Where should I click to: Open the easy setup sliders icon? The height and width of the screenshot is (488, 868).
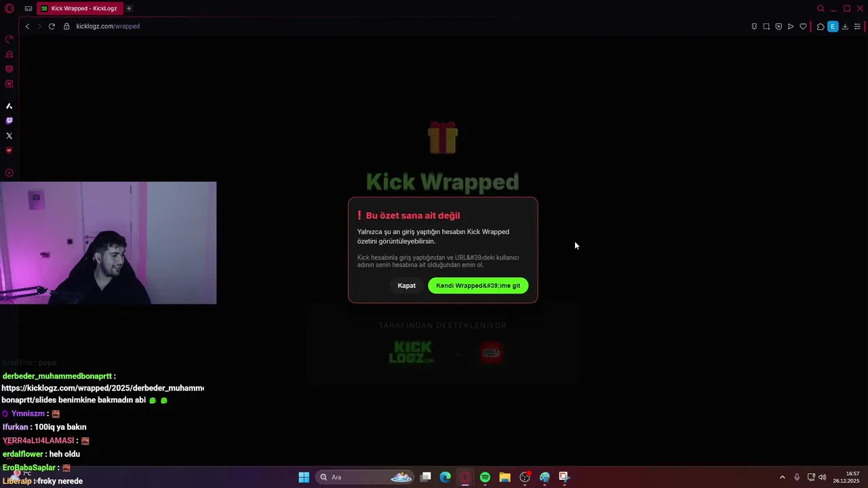pos(857,26)
